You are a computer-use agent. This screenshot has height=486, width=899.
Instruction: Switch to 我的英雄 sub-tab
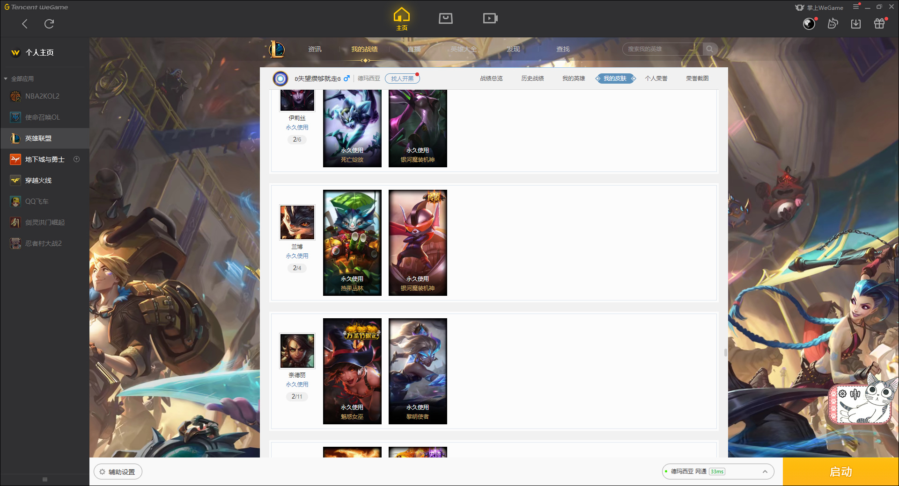tap(574, 79)
